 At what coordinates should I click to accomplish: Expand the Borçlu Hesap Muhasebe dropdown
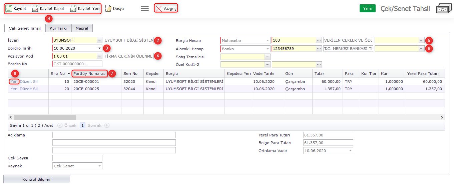coord(268,41)
